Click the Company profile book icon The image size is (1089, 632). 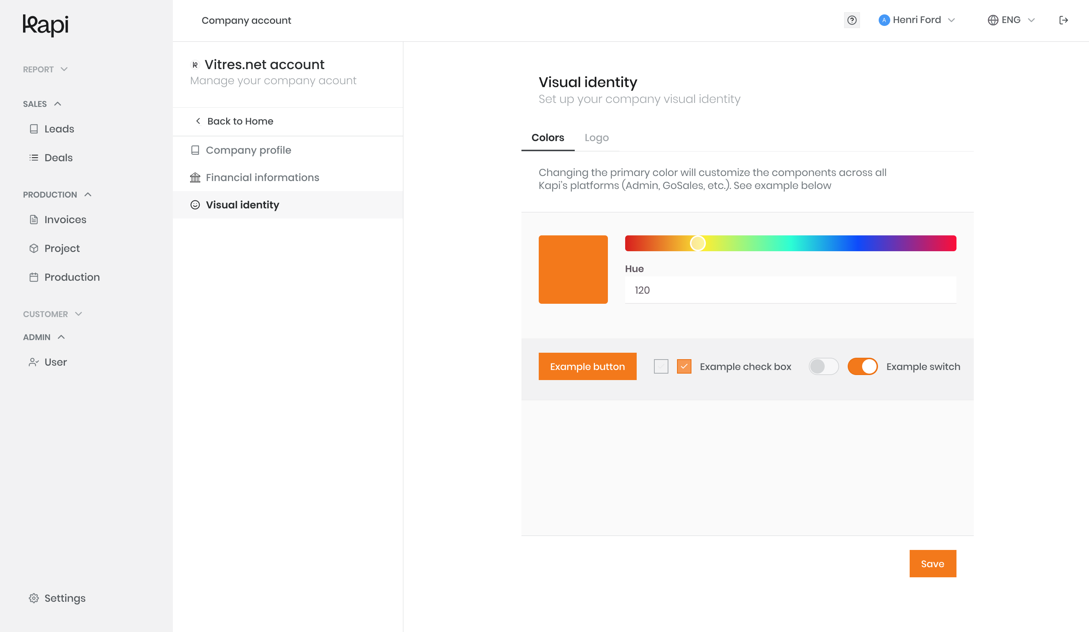(x=195, y=150)
